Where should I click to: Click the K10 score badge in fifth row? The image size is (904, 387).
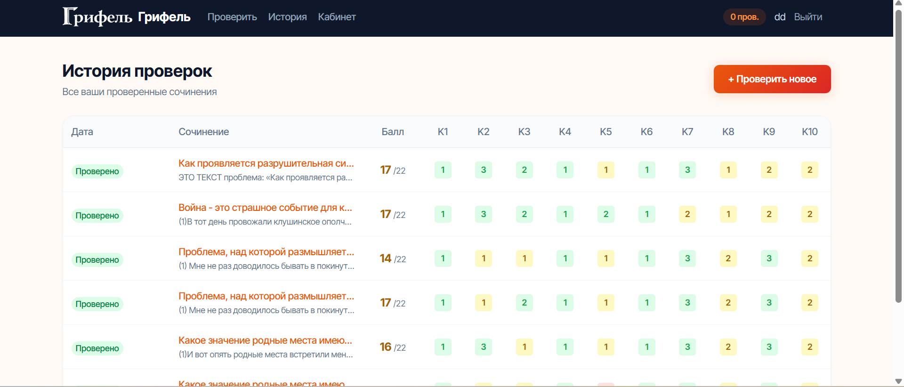[x=810, y=347]
